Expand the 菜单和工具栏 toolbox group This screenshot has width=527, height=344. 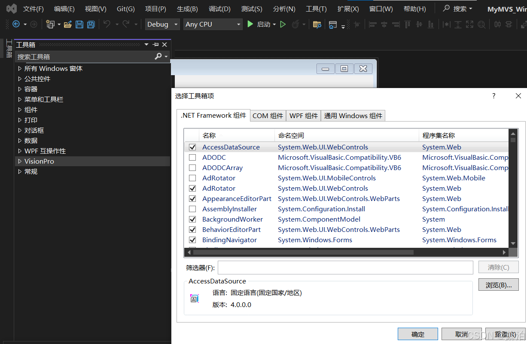(20, 99)
